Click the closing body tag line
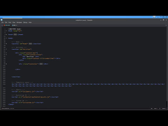Screen dimensions: 168x126 coord(11,104)
